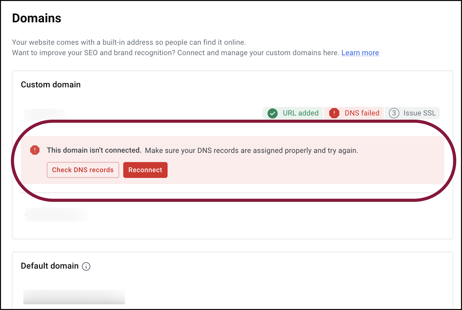Image resolution: width=462 pixels, height=310 pixels.
Task: Click the blurred default domain address
Action: [x=74, y=297]
